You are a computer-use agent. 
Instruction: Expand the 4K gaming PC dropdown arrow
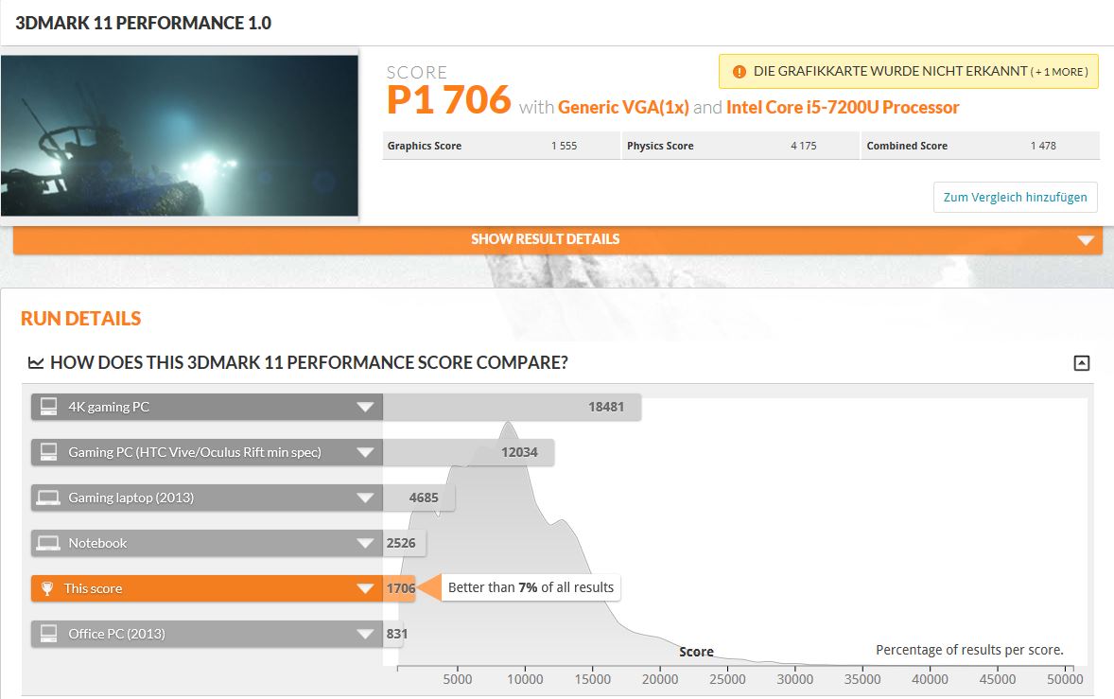pos(365,407)
